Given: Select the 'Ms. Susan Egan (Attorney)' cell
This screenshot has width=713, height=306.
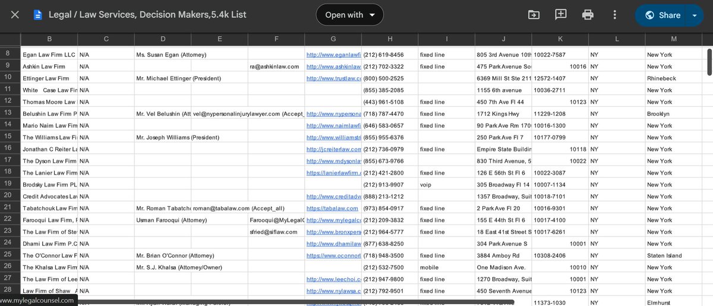Looking at the screenshot, I should pyautogui.click(x=171, y=55).
